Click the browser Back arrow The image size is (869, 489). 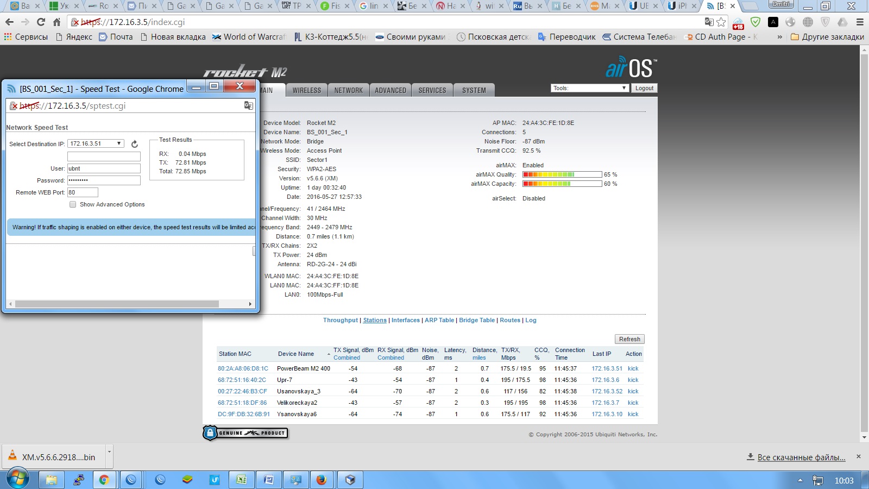pos(9,22)
